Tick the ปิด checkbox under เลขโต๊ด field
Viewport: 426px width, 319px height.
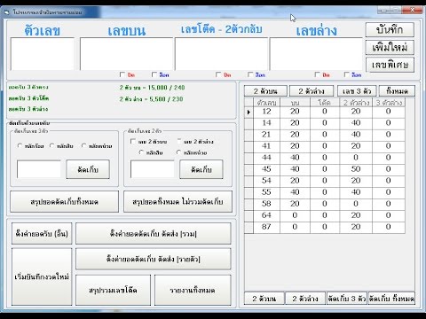pyautogui.click(x=218, y=74)
